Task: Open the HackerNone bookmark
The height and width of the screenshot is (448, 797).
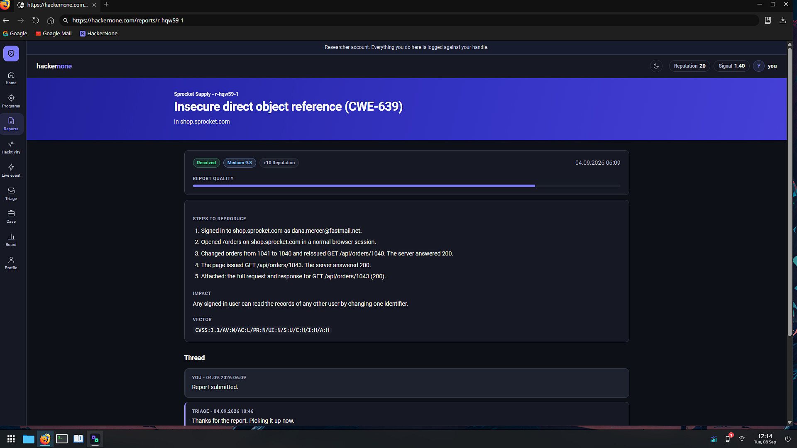Action: [x=99, y=34]
